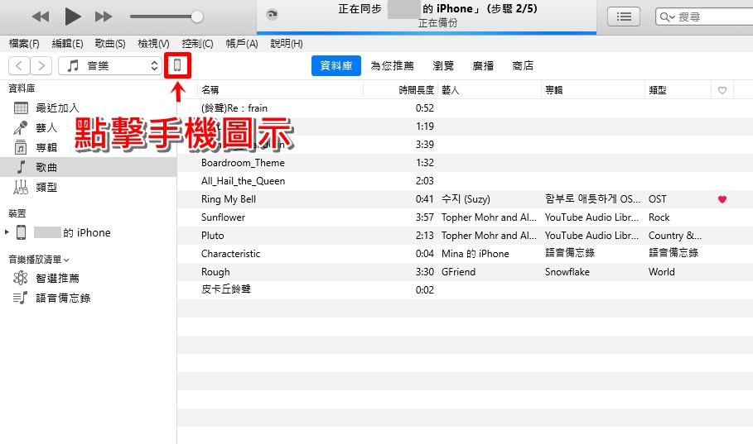
Task: Switch to the 廣播 tab
Action: click(x=483, y=65)
